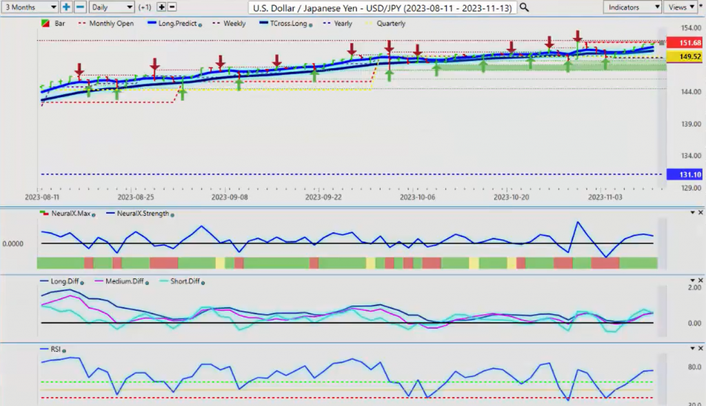
Task: Click the red 151.68 price label
Action: (x=685, y=43)
